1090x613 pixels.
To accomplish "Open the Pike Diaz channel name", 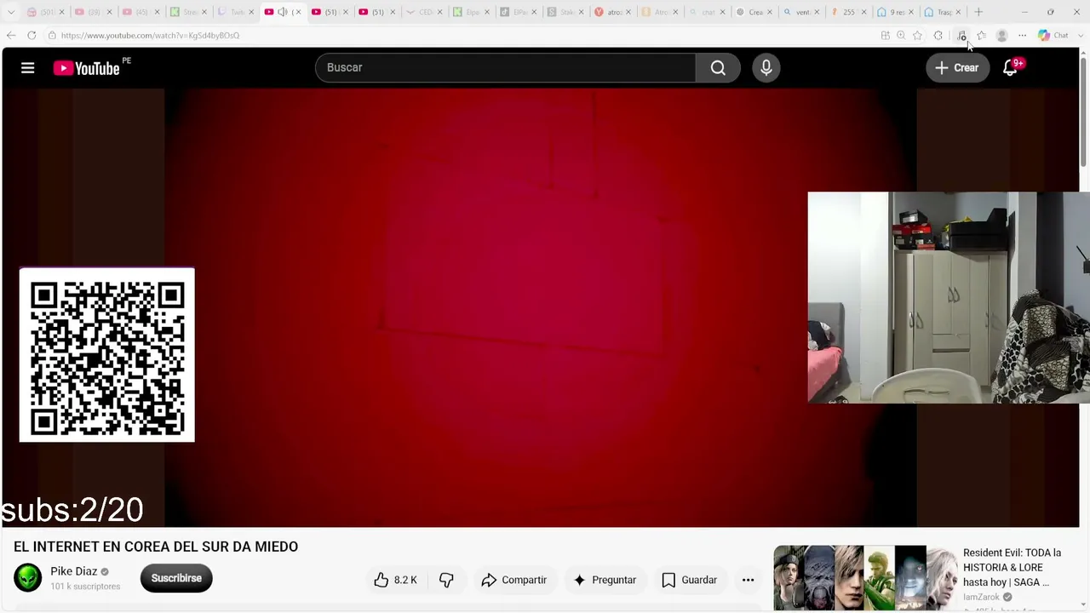I will [73, 571].
